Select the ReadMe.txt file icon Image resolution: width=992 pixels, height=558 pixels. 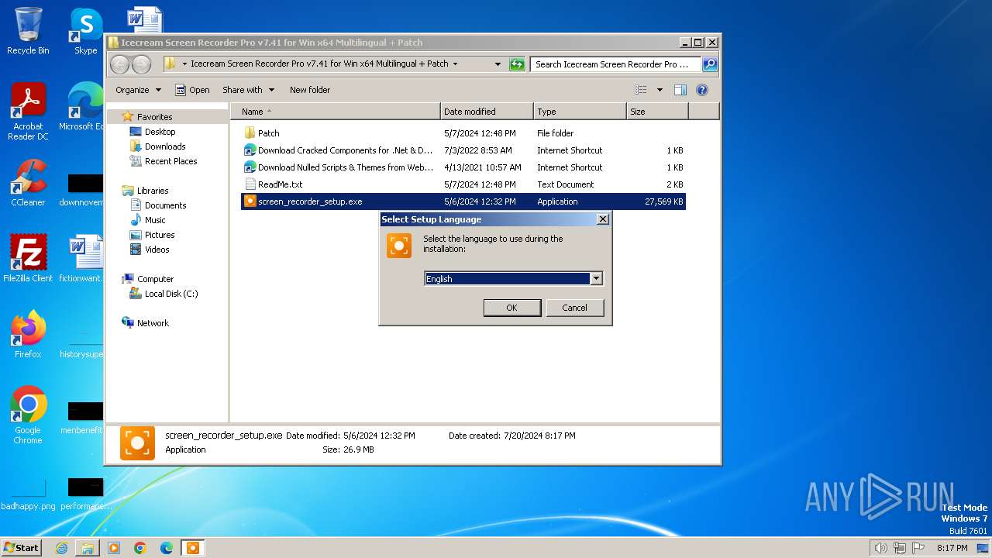[x=250, y=184]
